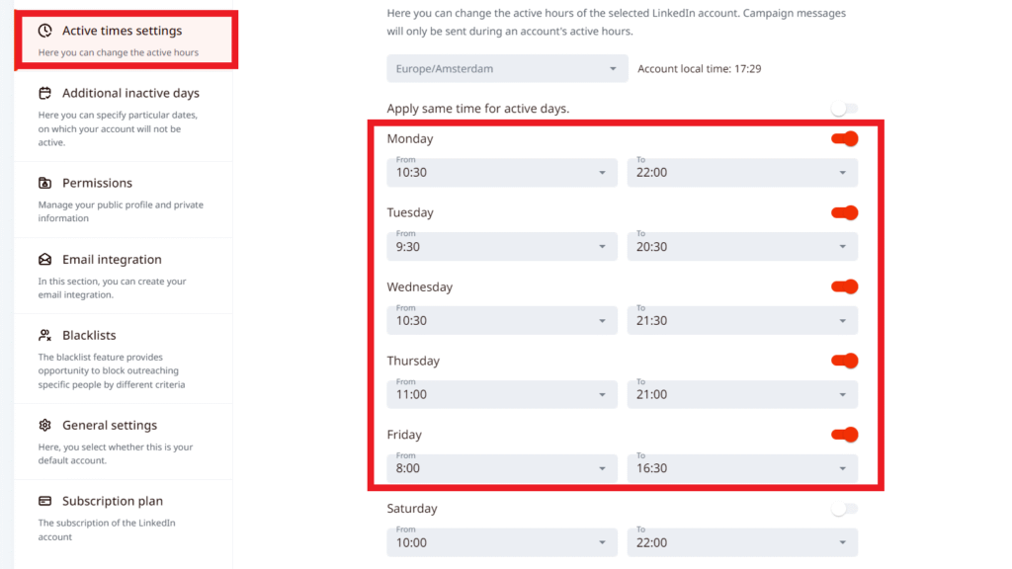This screenshot has width=1012, height=569.
Task: Click the calendar icon for Additional inactive days
Action: coord(45,94)
